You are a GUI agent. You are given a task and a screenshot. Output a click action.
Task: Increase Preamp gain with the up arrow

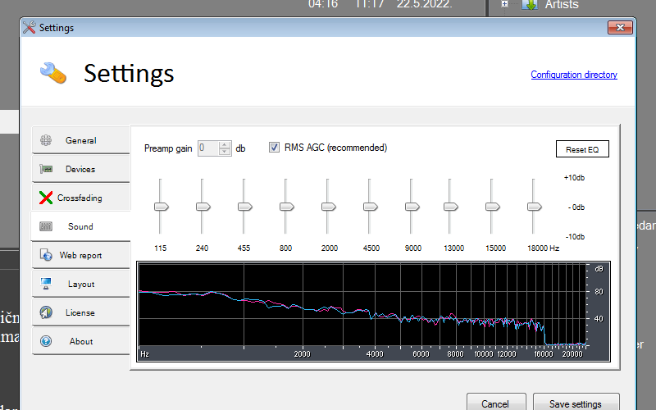(x=225, y=145)
